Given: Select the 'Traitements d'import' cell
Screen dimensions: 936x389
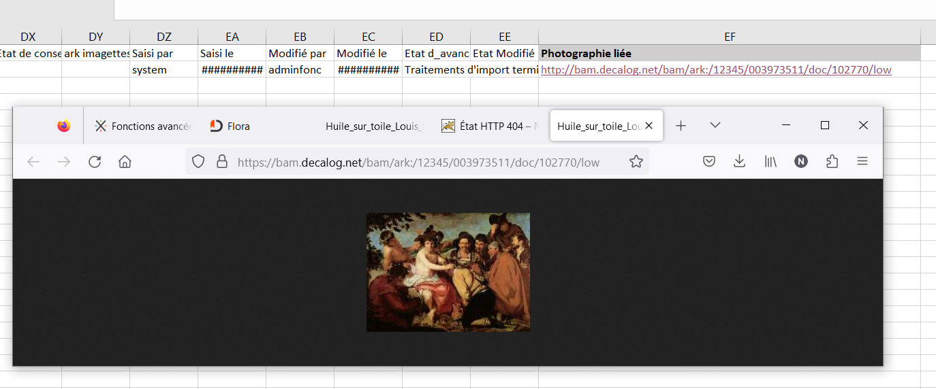Looking at the screenshot, I should 437,69.
